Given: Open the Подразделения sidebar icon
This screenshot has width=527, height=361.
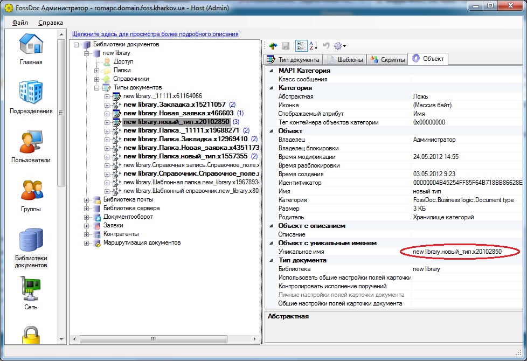Looking at the screenshot, I should [31, 98].
